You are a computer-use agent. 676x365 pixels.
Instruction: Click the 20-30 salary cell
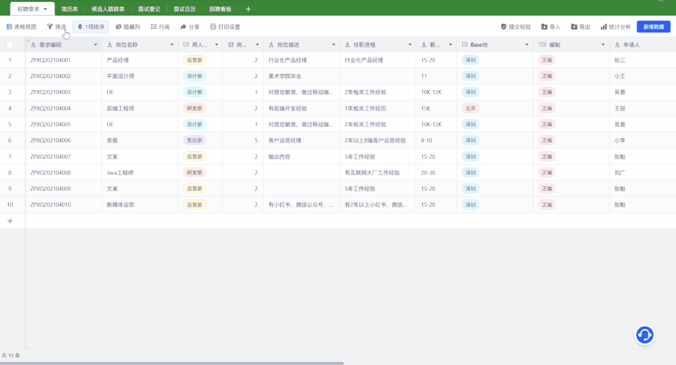pos(436,172)
